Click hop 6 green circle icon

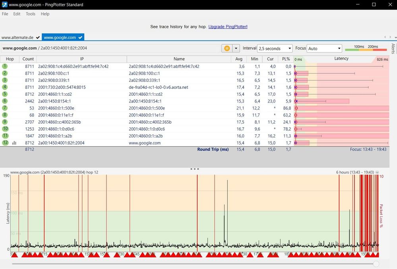[5, 101]
